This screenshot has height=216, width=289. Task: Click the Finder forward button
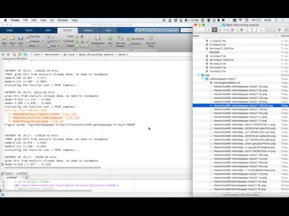202,30
